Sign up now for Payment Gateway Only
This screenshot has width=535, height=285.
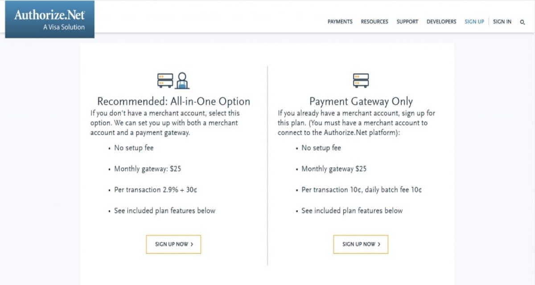tap(361, 244)
